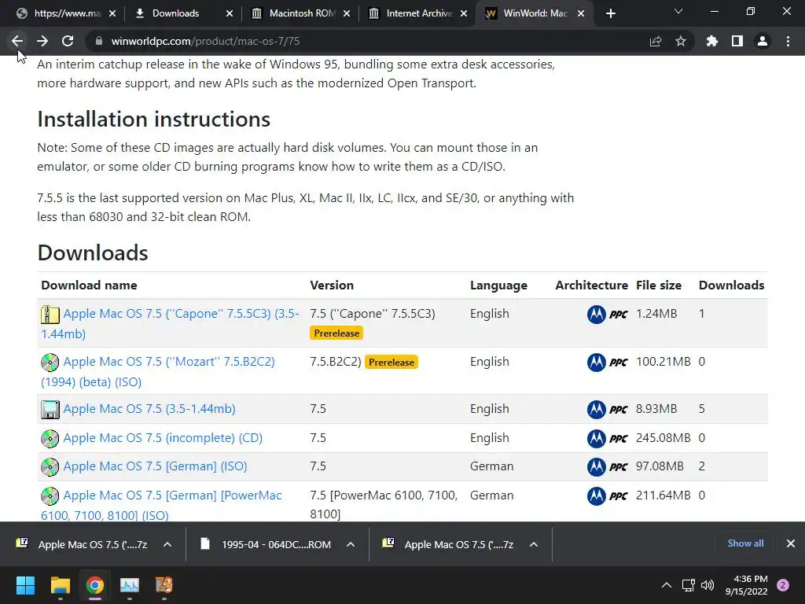Open the Chrome profile menu
The width and height of the screenshot is (805, 604).
[x=763, y=41]
